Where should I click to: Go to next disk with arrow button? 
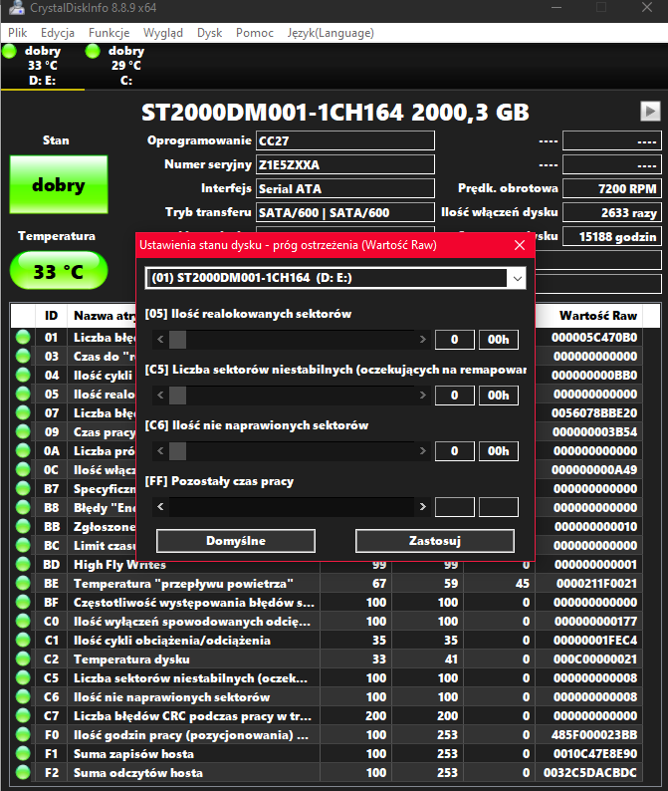650,111
